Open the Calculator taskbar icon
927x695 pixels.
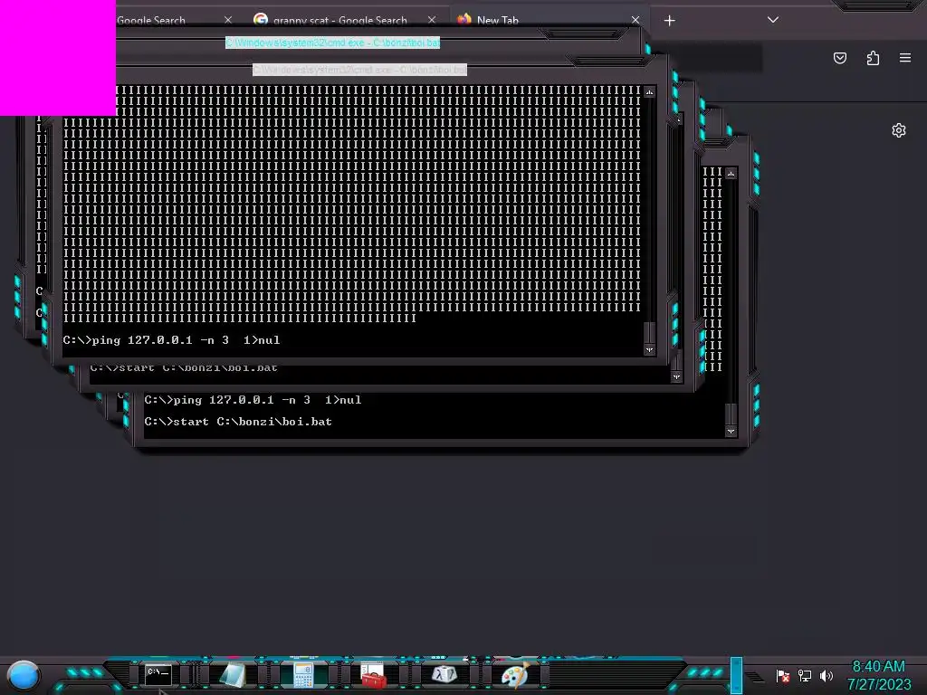(x=303, y=675)
